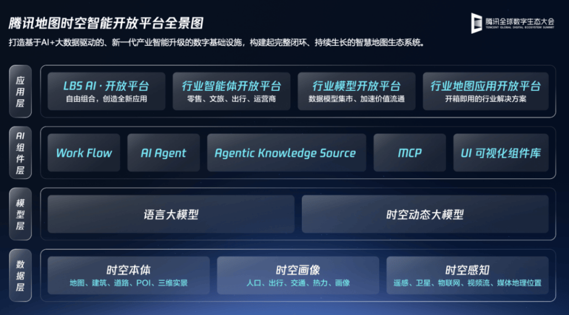569x315 pixels.
Task: Click the 时空感知 data card
Action: (467, 275)
